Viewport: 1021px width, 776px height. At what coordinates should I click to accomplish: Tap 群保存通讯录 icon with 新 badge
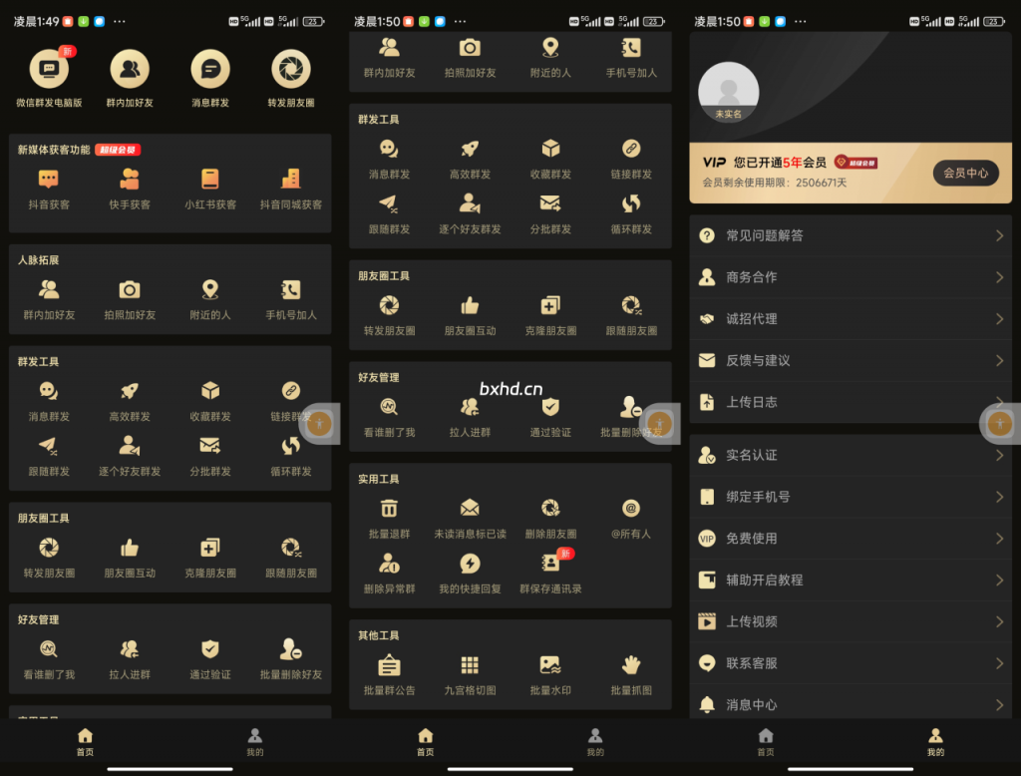click(551, 562)
